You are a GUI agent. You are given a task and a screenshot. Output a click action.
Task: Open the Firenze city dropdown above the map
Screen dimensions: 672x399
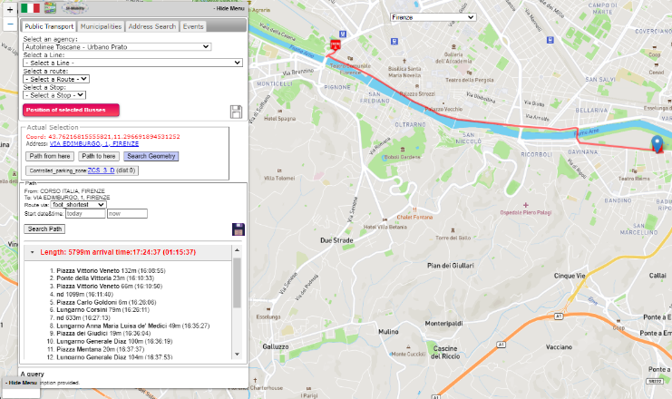tap(433, 17)
